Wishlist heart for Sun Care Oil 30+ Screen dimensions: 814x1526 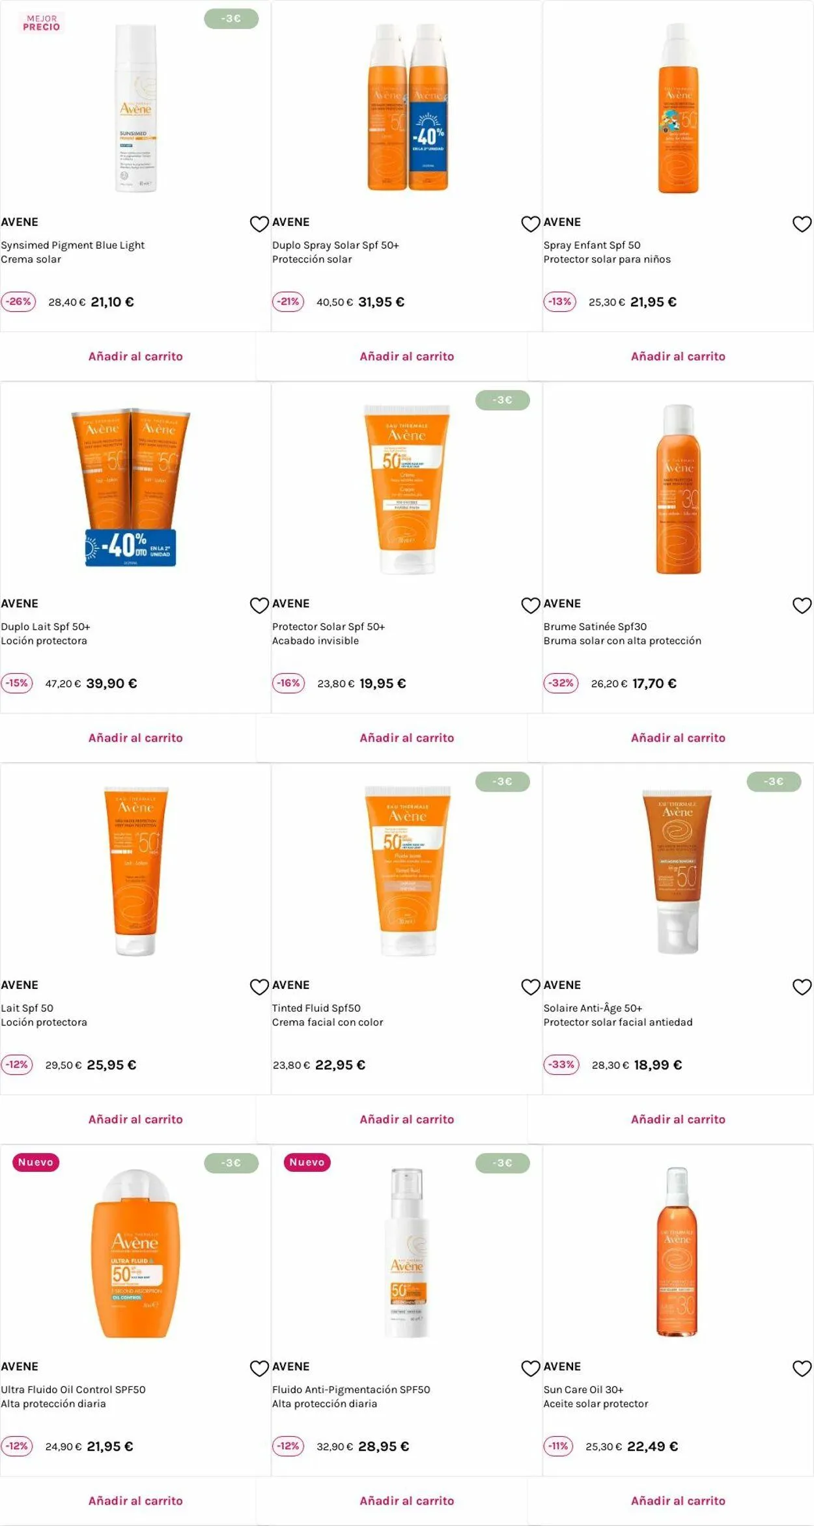(x=802, y=1368)
